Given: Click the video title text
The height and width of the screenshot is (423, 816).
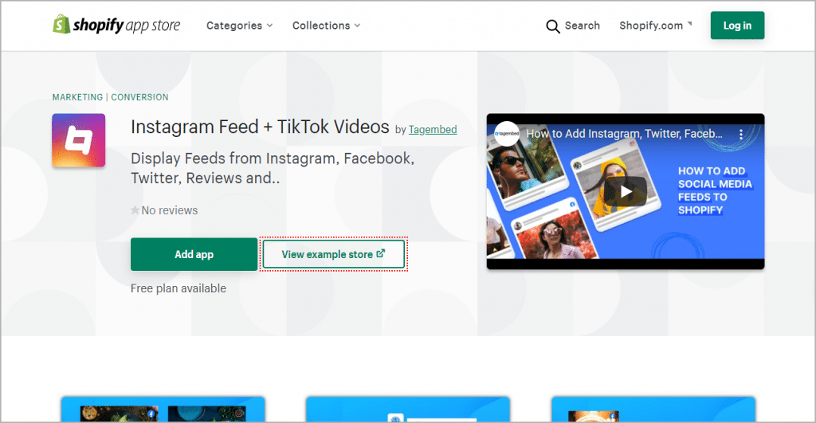Looking at the screenshot, I should click(x=624, y=134).
